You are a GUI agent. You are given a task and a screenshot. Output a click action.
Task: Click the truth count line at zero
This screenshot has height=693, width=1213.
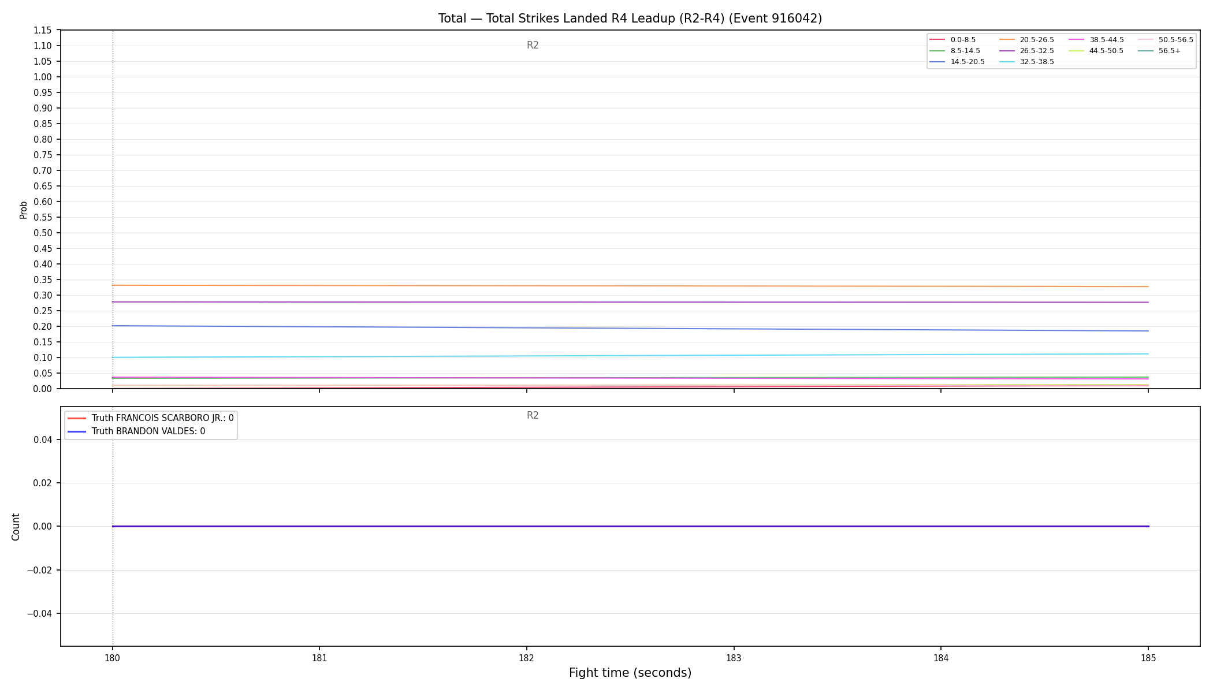(630, 526)
